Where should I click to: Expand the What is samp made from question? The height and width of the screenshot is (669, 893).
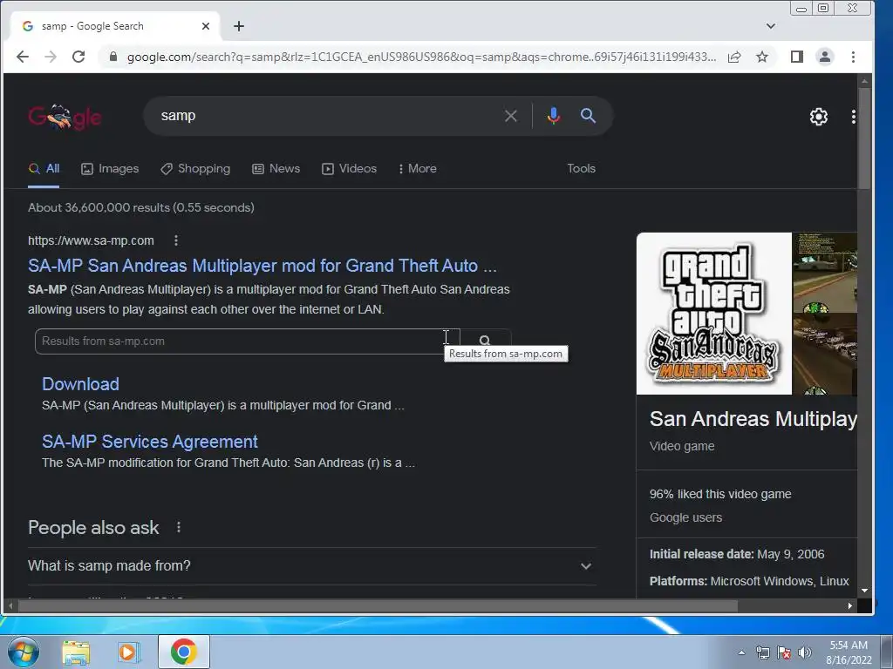[311, 566]
